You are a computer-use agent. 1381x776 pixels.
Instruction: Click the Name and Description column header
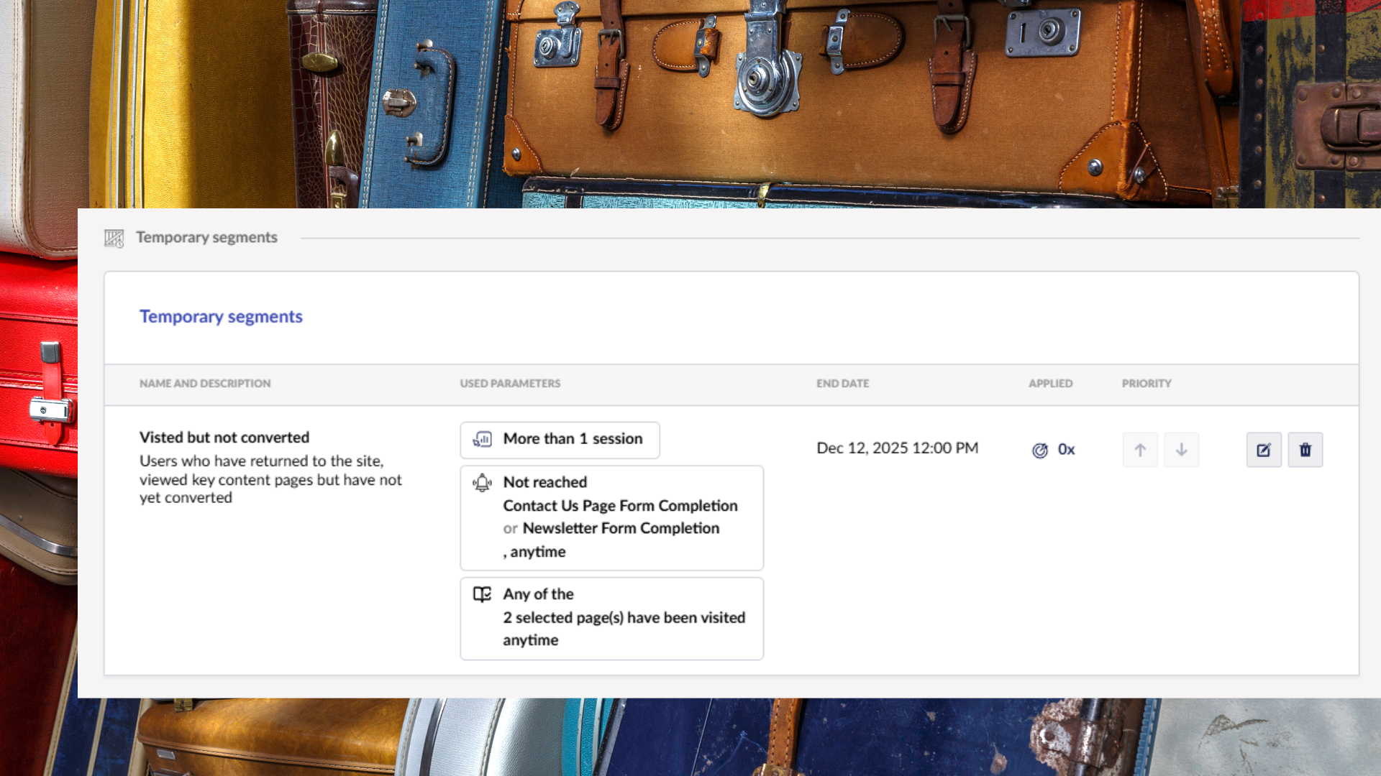(205, 384)
